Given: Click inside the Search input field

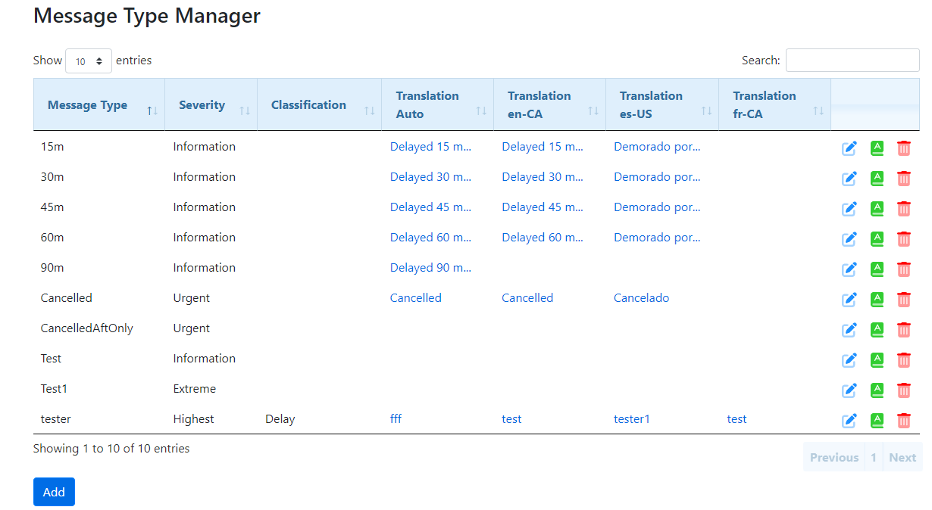Looking at the screenshot, I should click(852, 61).
